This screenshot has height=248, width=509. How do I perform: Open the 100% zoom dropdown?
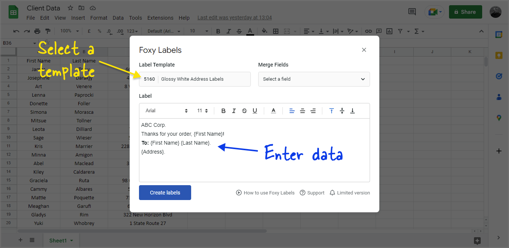70,31
